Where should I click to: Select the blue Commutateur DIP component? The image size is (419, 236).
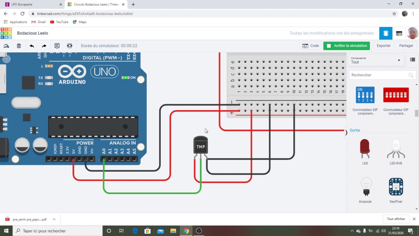point(365,100)
